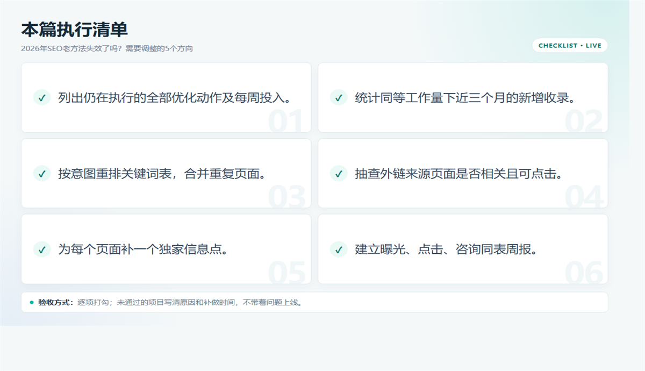Click the heading 本篇执行清单
The height and width of the screenshot is (371, 645).
75,30
